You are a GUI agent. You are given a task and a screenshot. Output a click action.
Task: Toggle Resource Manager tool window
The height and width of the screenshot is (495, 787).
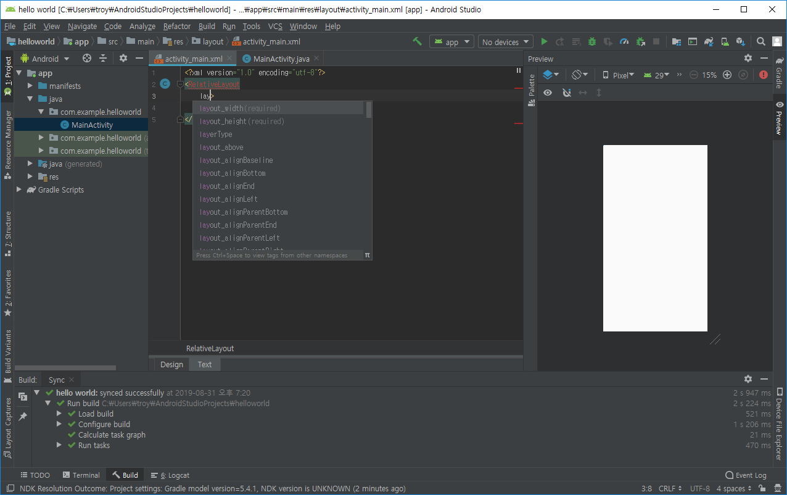click(x=7, y=145)
